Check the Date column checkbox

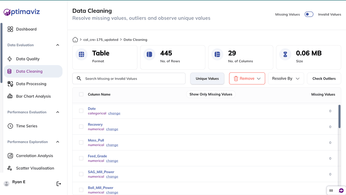(81, 111)
